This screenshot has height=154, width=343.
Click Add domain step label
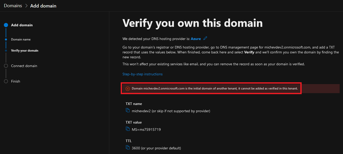(22, 25)
